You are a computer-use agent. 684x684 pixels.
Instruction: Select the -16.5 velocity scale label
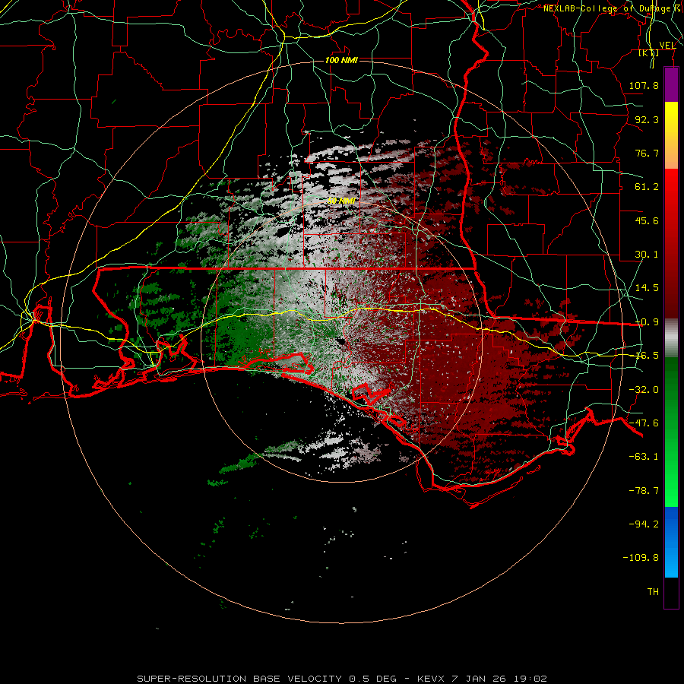point(647,356)
